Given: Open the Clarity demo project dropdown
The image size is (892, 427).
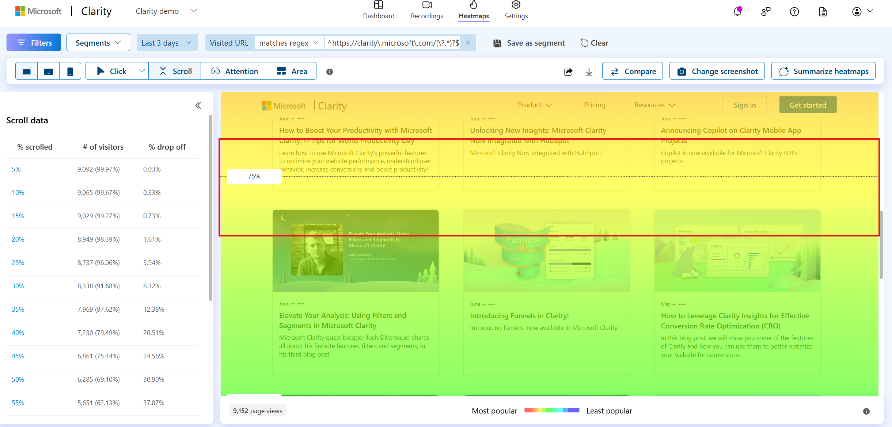Looking at the screenshot, I should [166, 11].
